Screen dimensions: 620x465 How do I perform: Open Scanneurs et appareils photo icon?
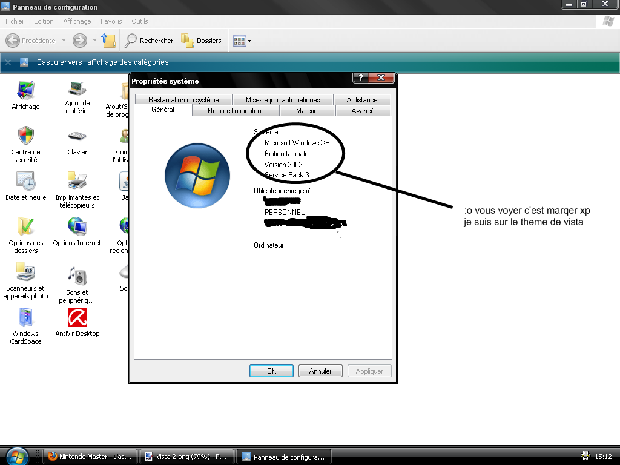pos(25,281)
